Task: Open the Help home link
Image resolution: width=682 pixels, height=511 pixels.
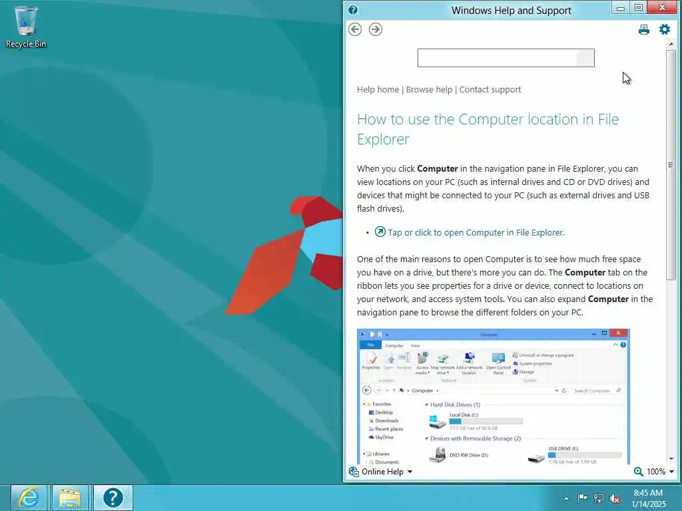Action: tap(378, 90)
